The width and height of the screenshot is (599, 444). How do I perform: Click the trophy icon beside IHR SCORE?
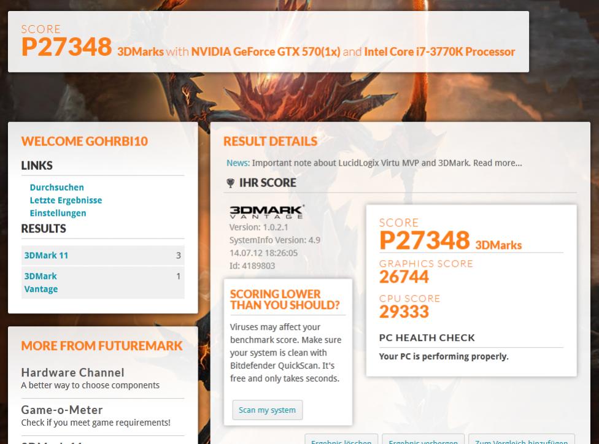[x=230, y=183]
